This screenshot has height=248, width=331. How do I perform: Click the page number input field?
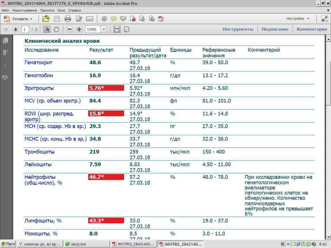coord(25,29)
